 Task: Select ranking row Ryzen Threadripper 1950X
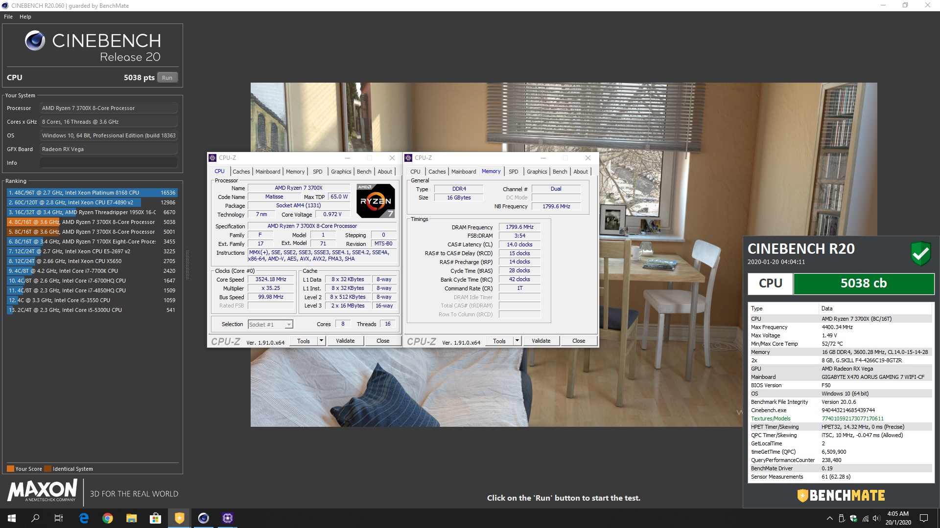[92, 212]
